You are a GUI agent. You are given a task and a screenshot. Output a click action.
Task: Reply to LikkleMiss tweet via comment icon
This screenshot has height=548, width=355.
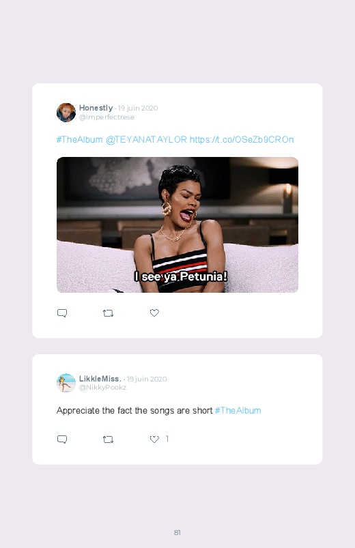click(62, 439)
